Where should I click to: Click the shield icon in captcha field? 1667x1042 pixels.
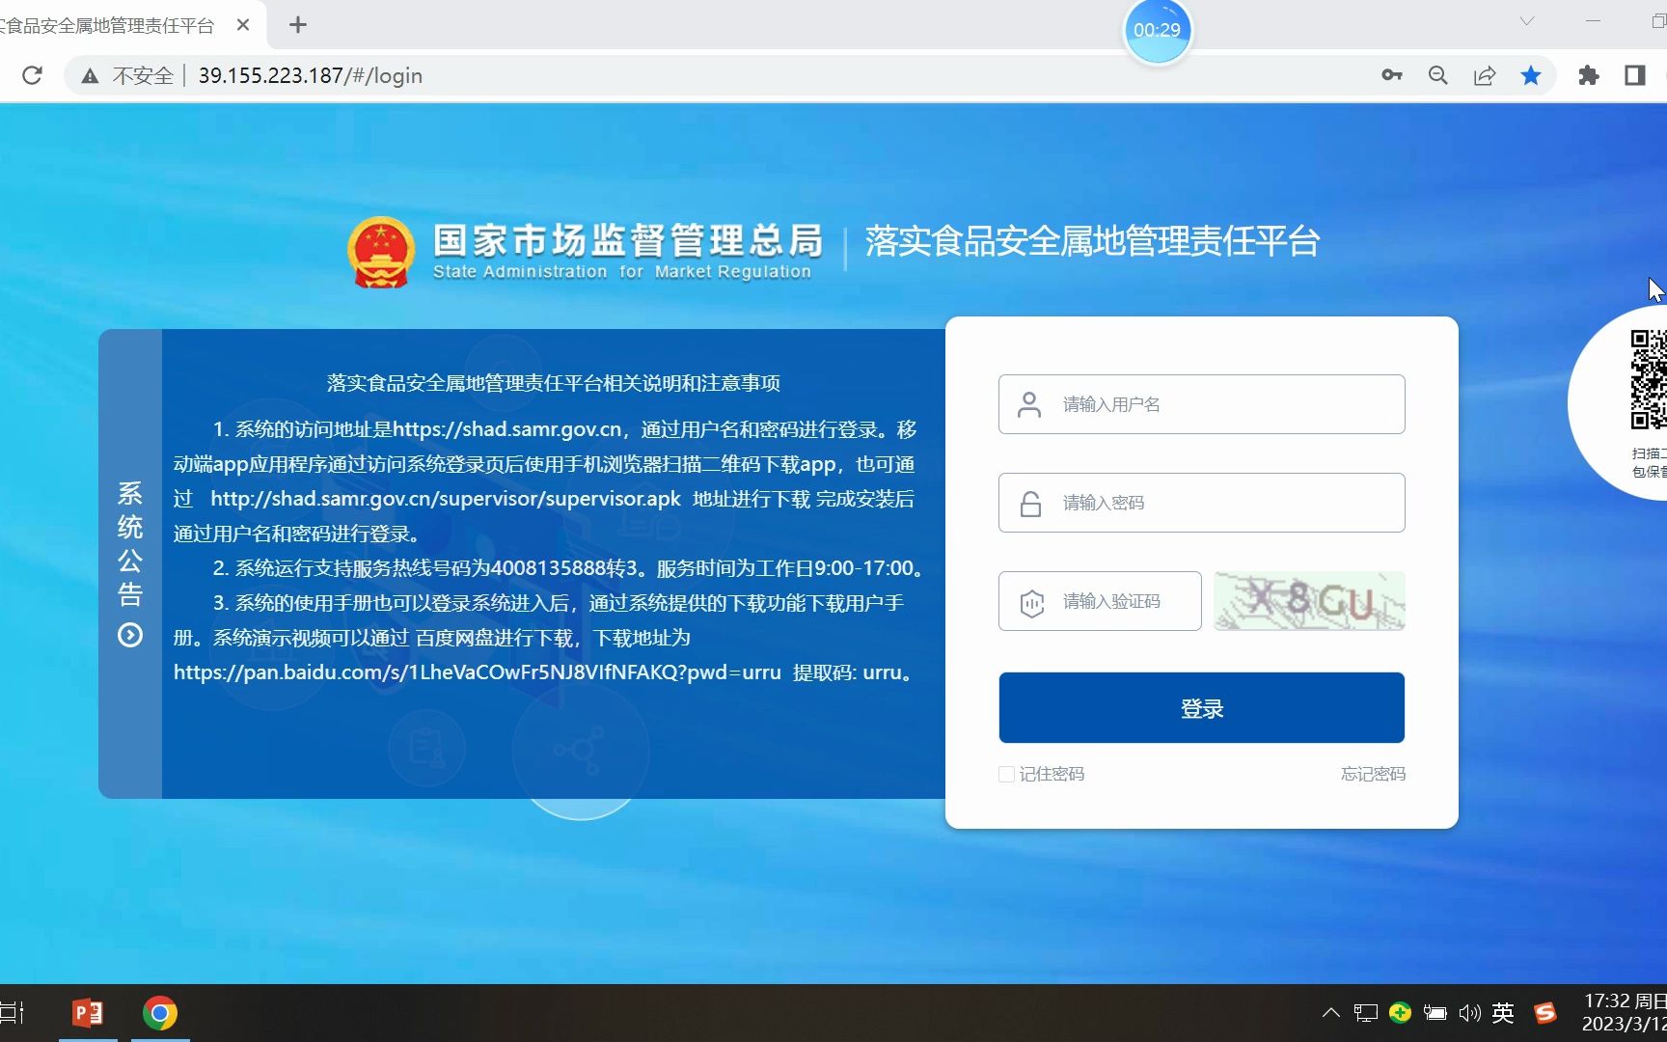[x=1031, y=603]
